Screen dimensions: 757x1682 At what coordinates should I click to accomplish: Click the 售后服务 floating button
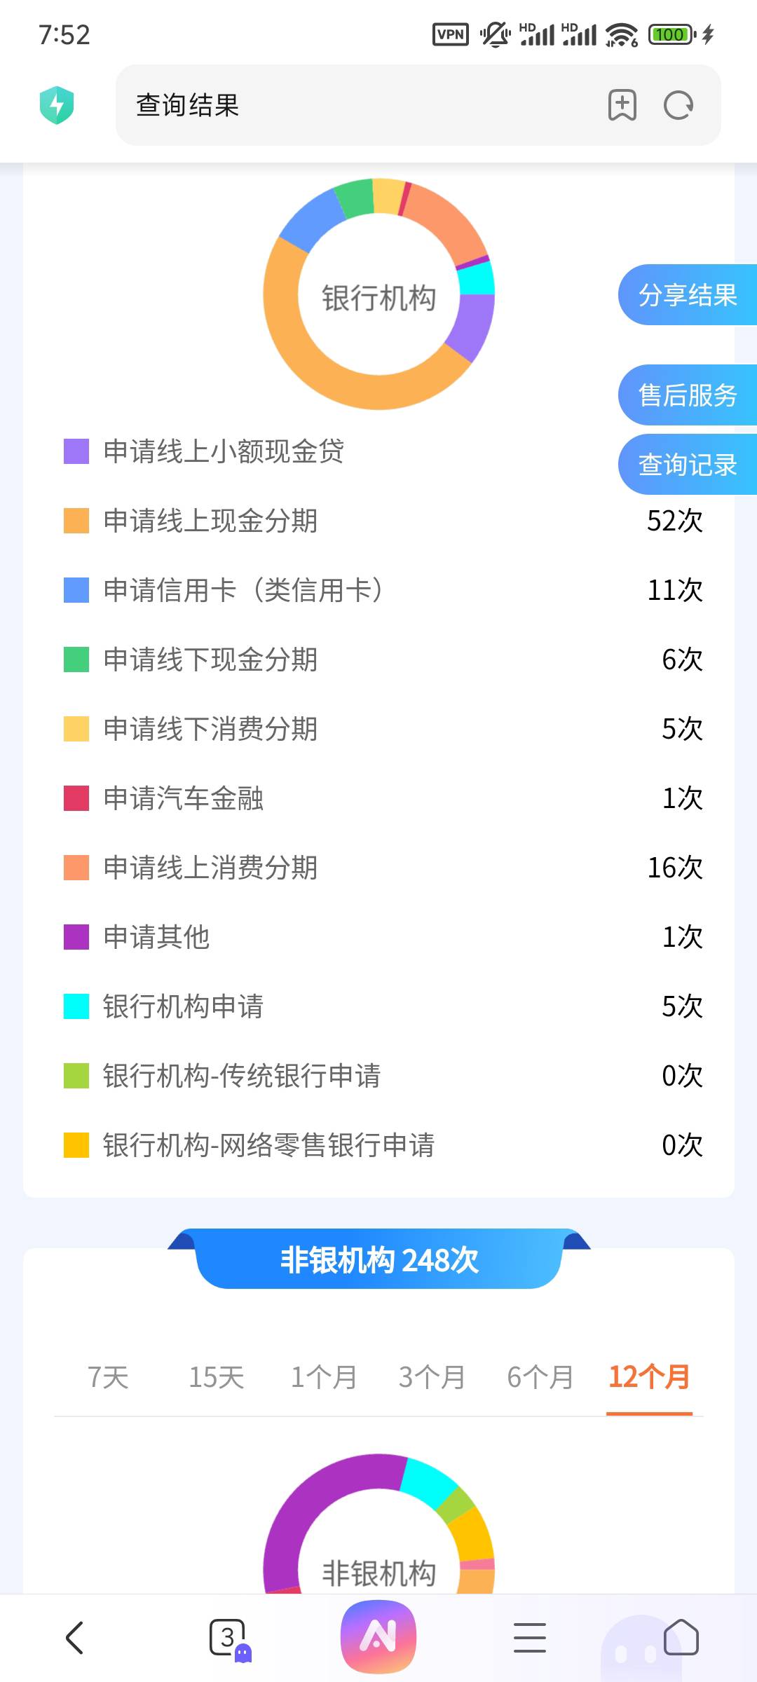click(688, 395)
